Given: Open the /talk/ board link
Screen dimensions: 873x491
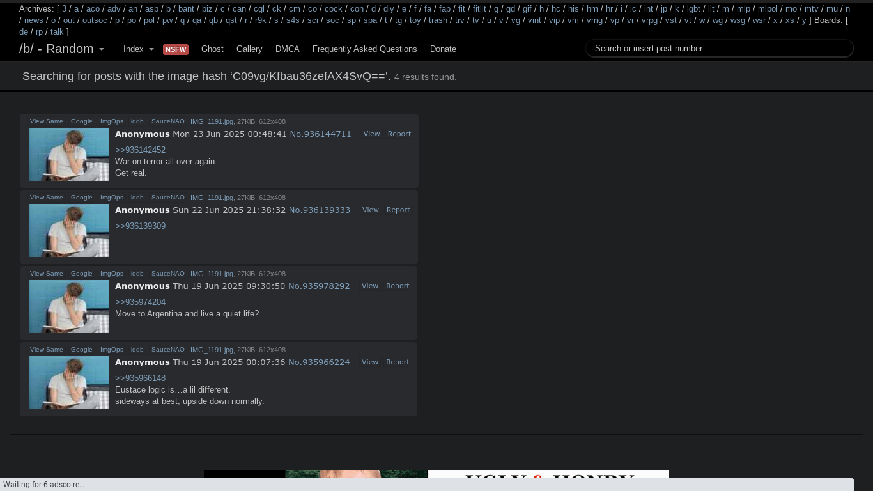Looking at the screenshot, I should point(57,32).
